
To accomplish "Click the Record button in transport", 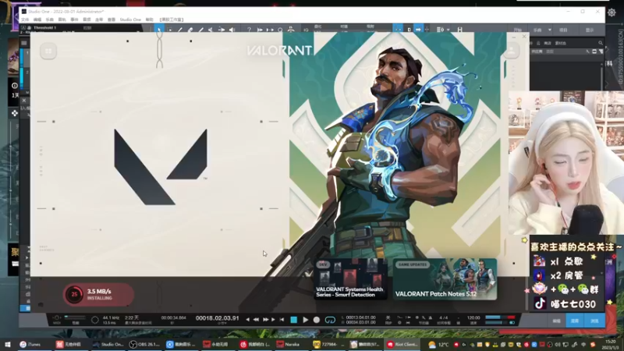I will (317, 320).
